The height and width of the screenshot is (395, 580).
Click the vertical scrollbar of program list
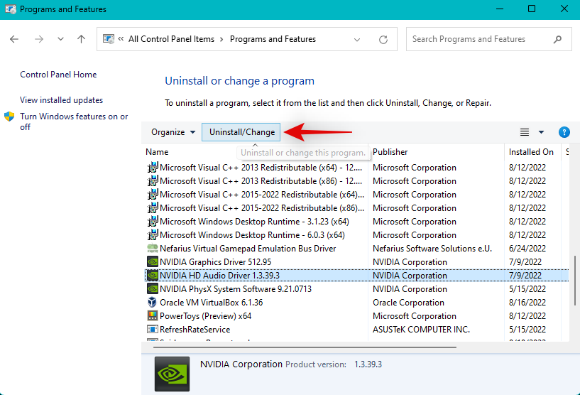tap(575, 280)
